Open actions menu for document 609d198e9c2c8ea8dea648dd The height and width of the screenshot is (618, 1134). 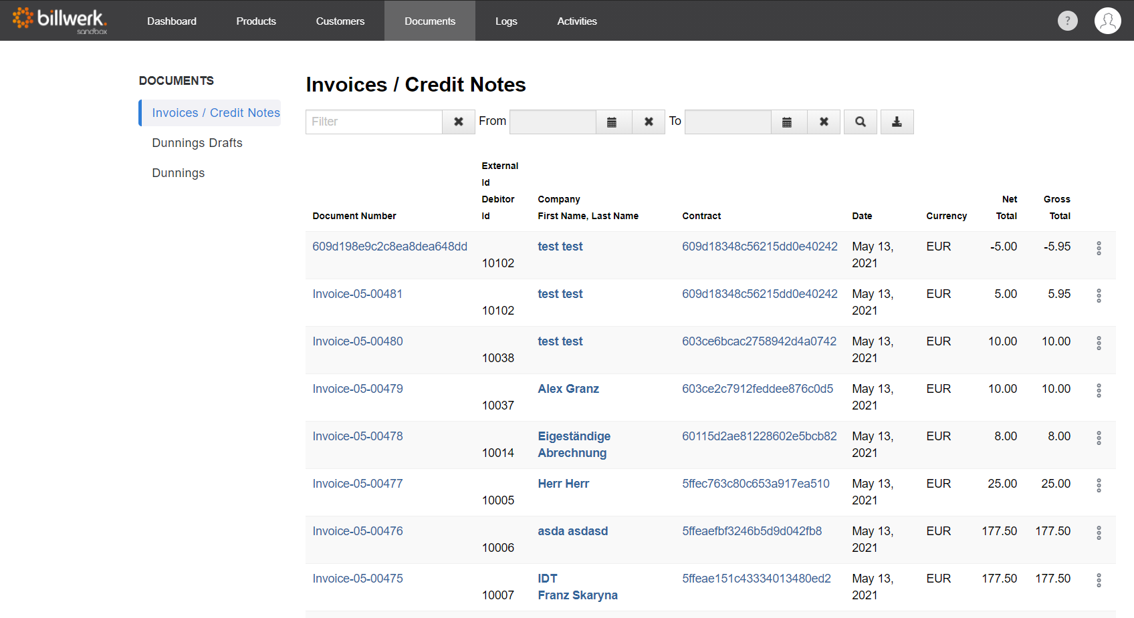tap(1099, 249)
